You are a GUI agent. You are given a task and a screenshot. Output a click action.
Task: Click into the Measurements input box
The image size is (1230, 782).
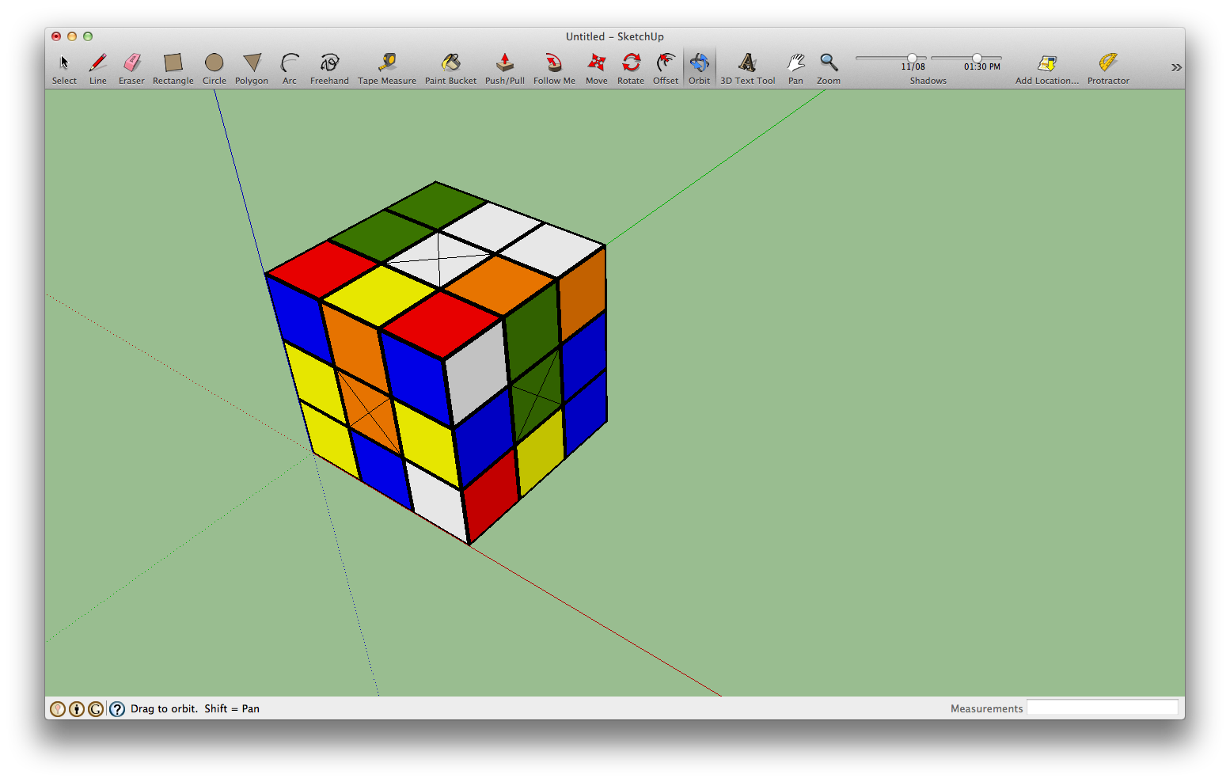coord(1102,708)
